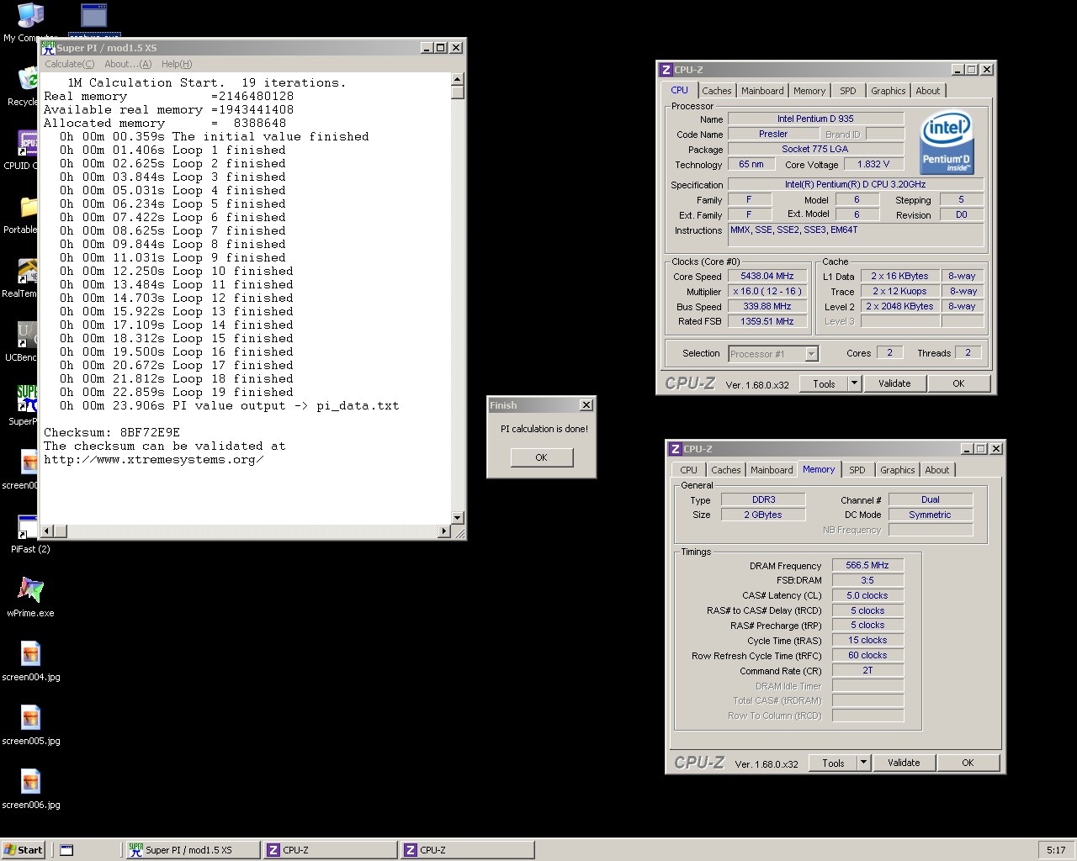Open Calculate menu in Super PI
Screen dimensions: 1077x861
pyautogui.click(x=69, y=64)
